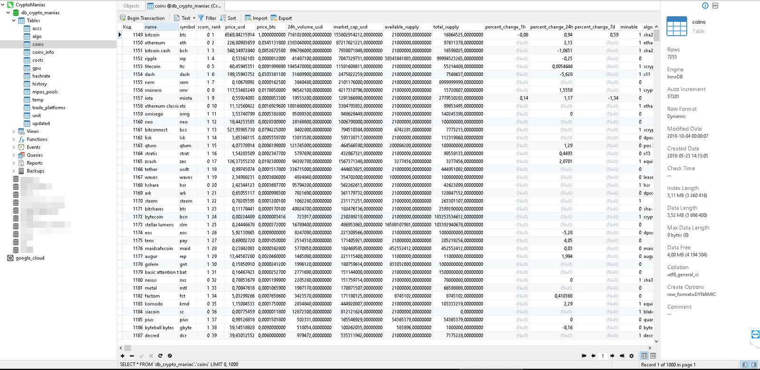
Task: Click the market_cap_usd column header
Action: 358,27
